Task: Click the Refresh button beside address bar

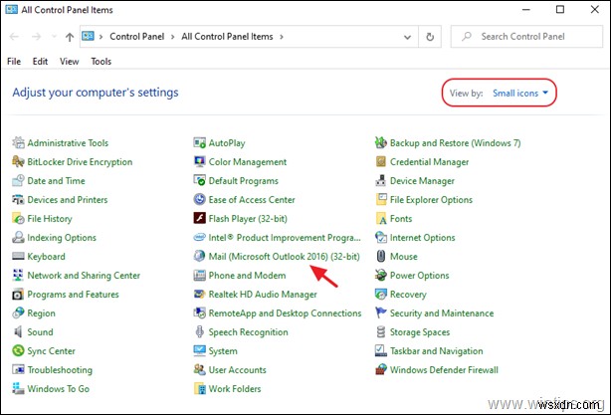Action: 428,37
